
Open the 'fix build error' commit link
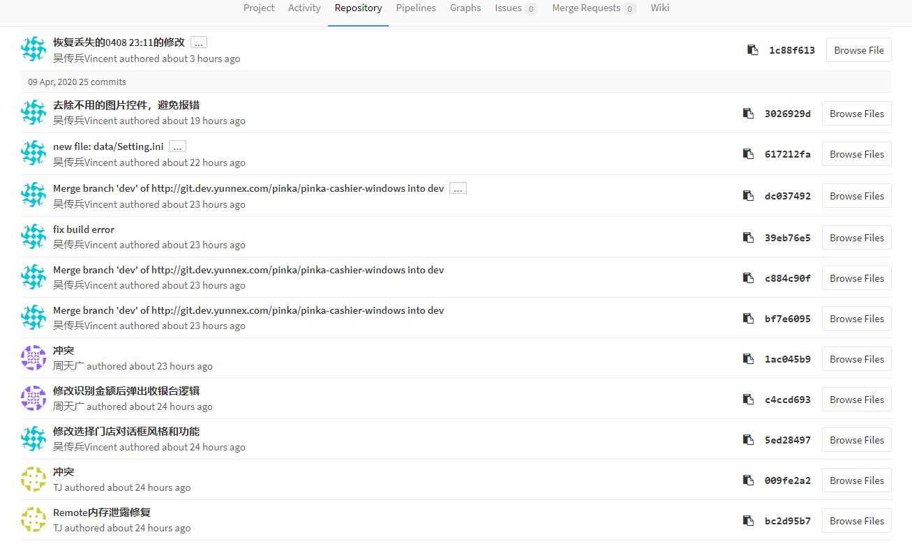pos(84,229)
